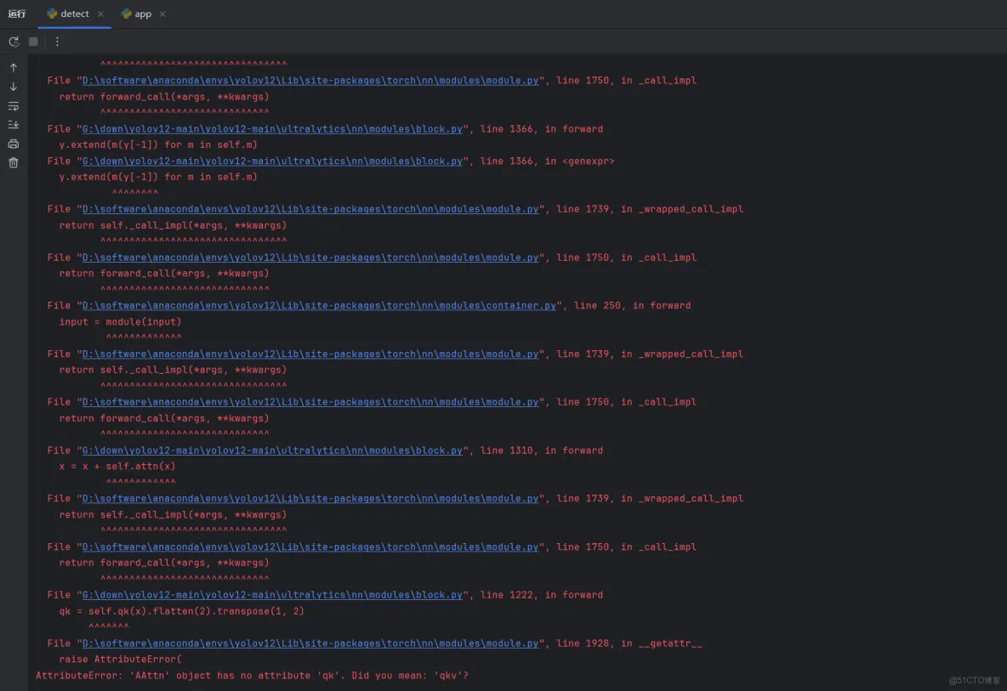This screenshot has height=691, width=1007.
Task: Jump down the stack trace
Action: [14, 88]
